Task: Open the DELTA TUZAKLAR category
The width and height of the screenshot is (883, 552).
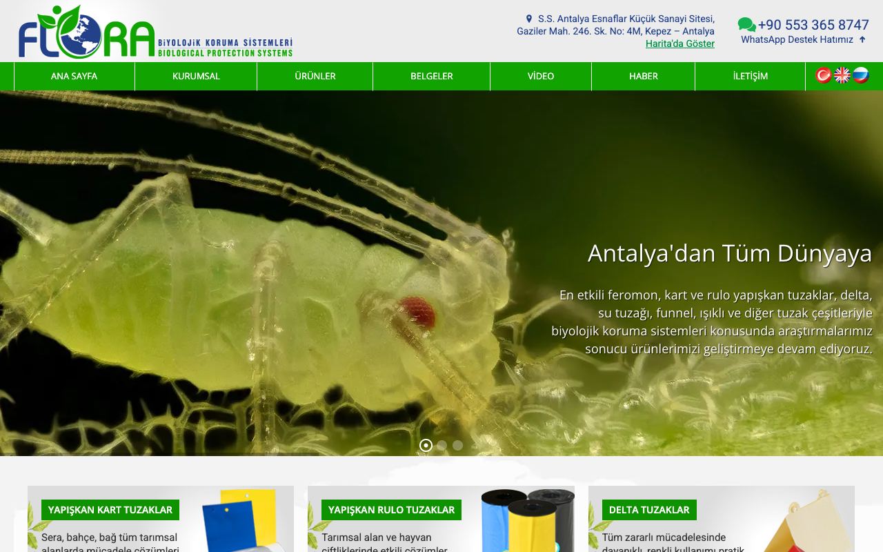Action: tap(649, 510)
